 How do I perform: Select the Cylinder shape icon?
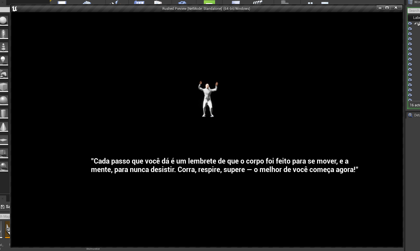point(3,113)
